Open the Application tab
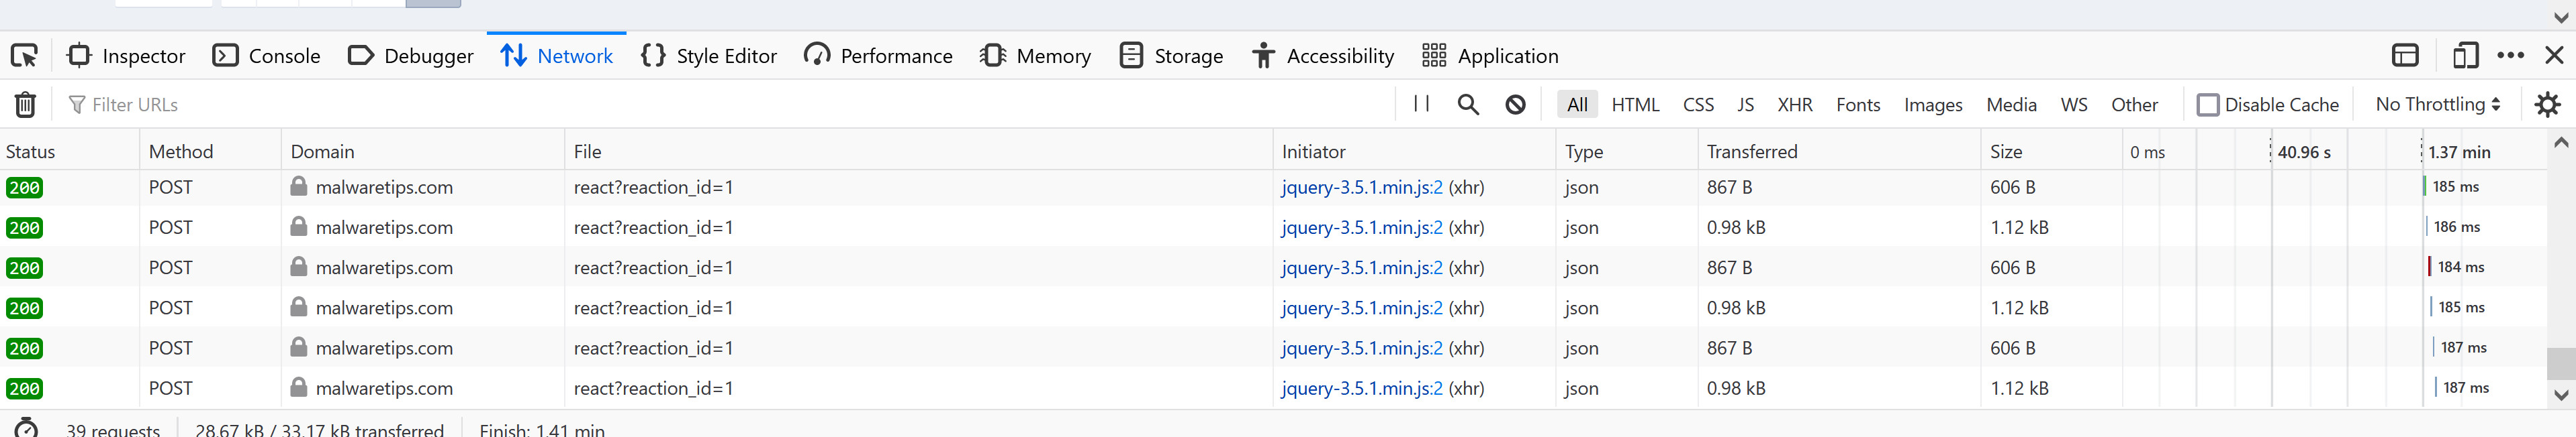Viewport: 2576px width, 437px height. click(x=1490, y=56)
